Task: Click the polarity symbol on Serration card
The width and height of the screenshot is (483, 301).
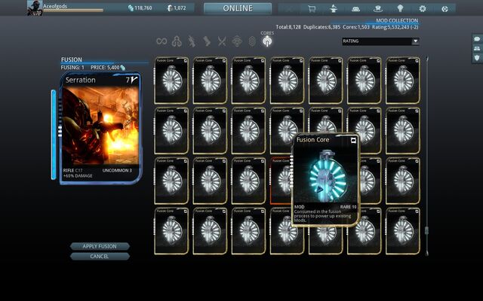Action: pos(134,80)
